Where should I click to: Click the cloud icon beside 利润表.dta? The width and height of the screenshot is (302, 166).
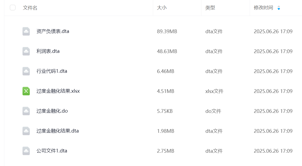click(x=26, y=51)
